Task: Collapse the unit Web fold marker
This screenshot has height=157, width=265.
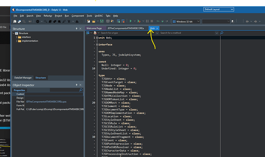Action: pyautogui.click(x=97, y=38)
